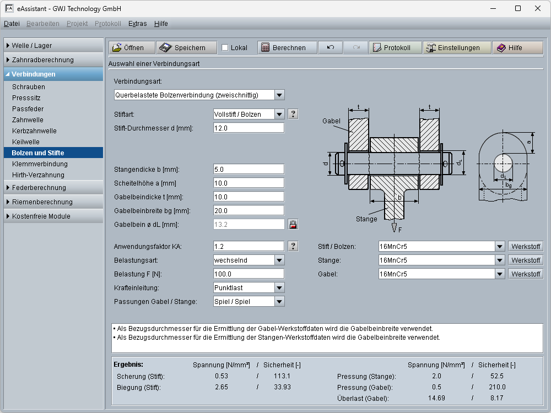551x413 pixels.
Task: Click the Werkstoff button for Gabel
Action: point(525,274)
